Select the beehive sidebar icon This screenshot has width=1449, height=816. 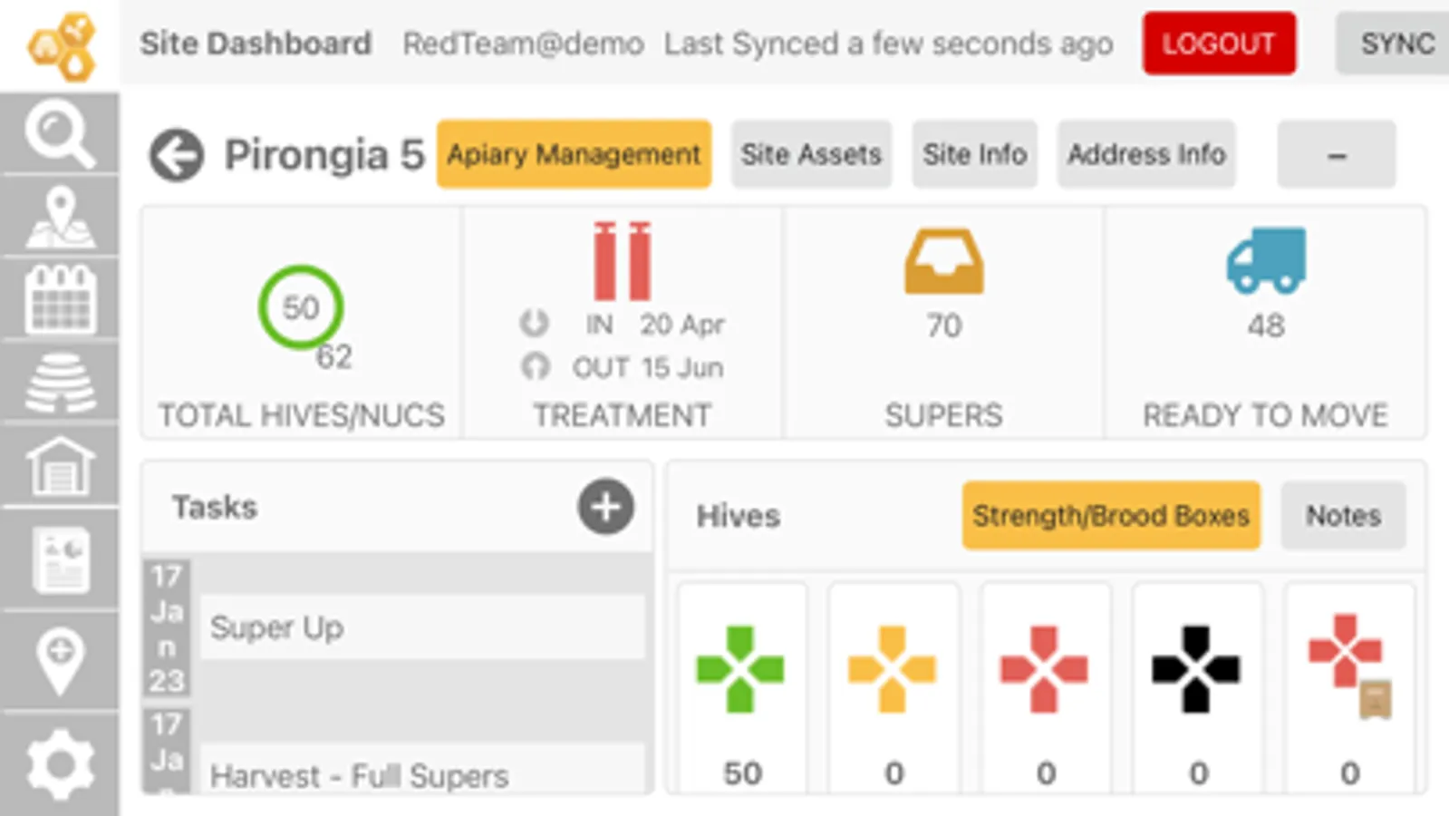60,384
